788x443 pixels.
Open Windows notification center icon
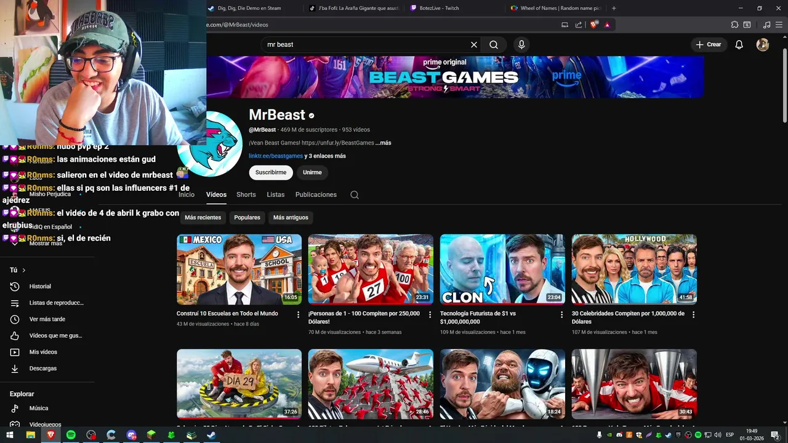776,435
